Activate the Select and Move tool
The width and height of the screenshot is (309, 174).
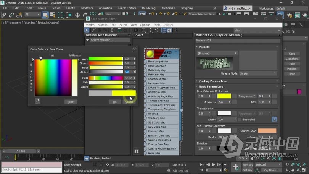pos(77,15)
